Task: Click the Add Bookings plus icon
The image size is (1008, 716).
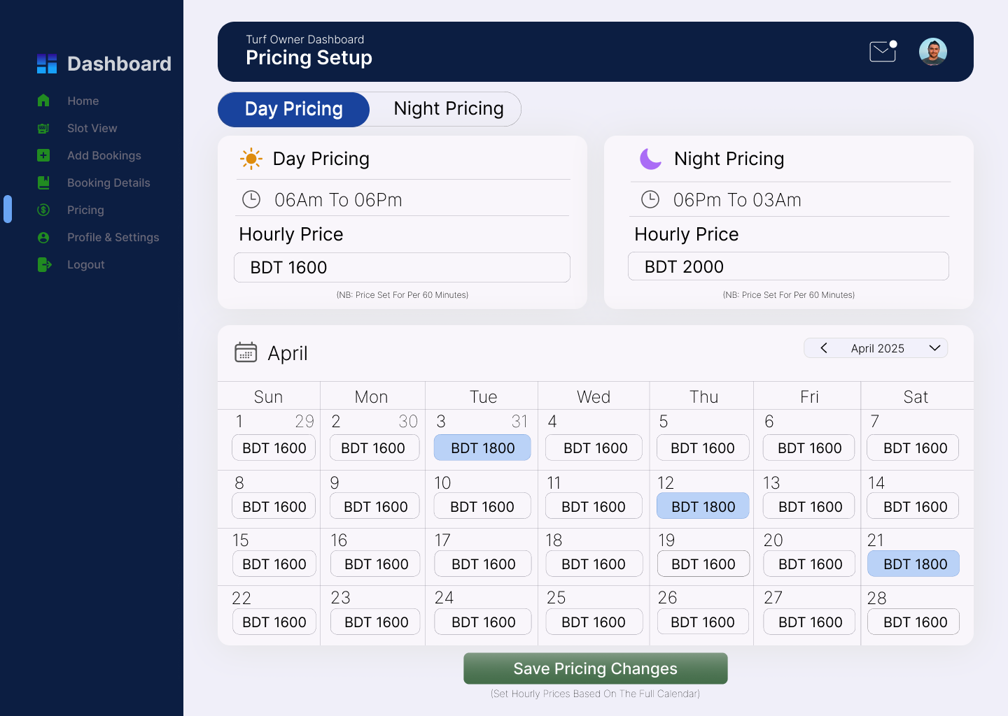Action: coord(43,155)
